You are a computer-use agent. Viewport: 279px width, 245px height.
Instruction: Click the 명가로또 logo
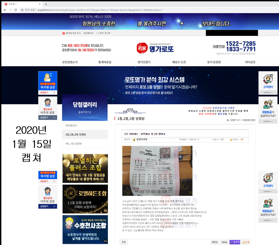click(x=155, y=48)
